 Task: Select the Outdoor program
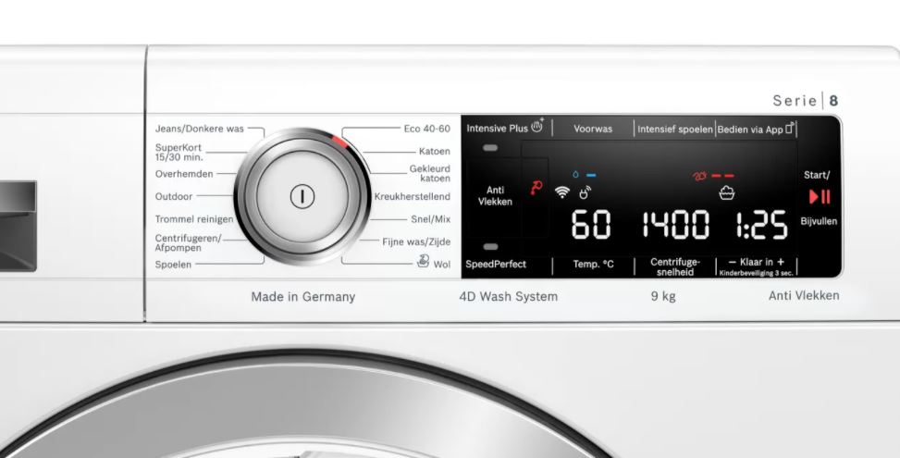click(174, 196)
